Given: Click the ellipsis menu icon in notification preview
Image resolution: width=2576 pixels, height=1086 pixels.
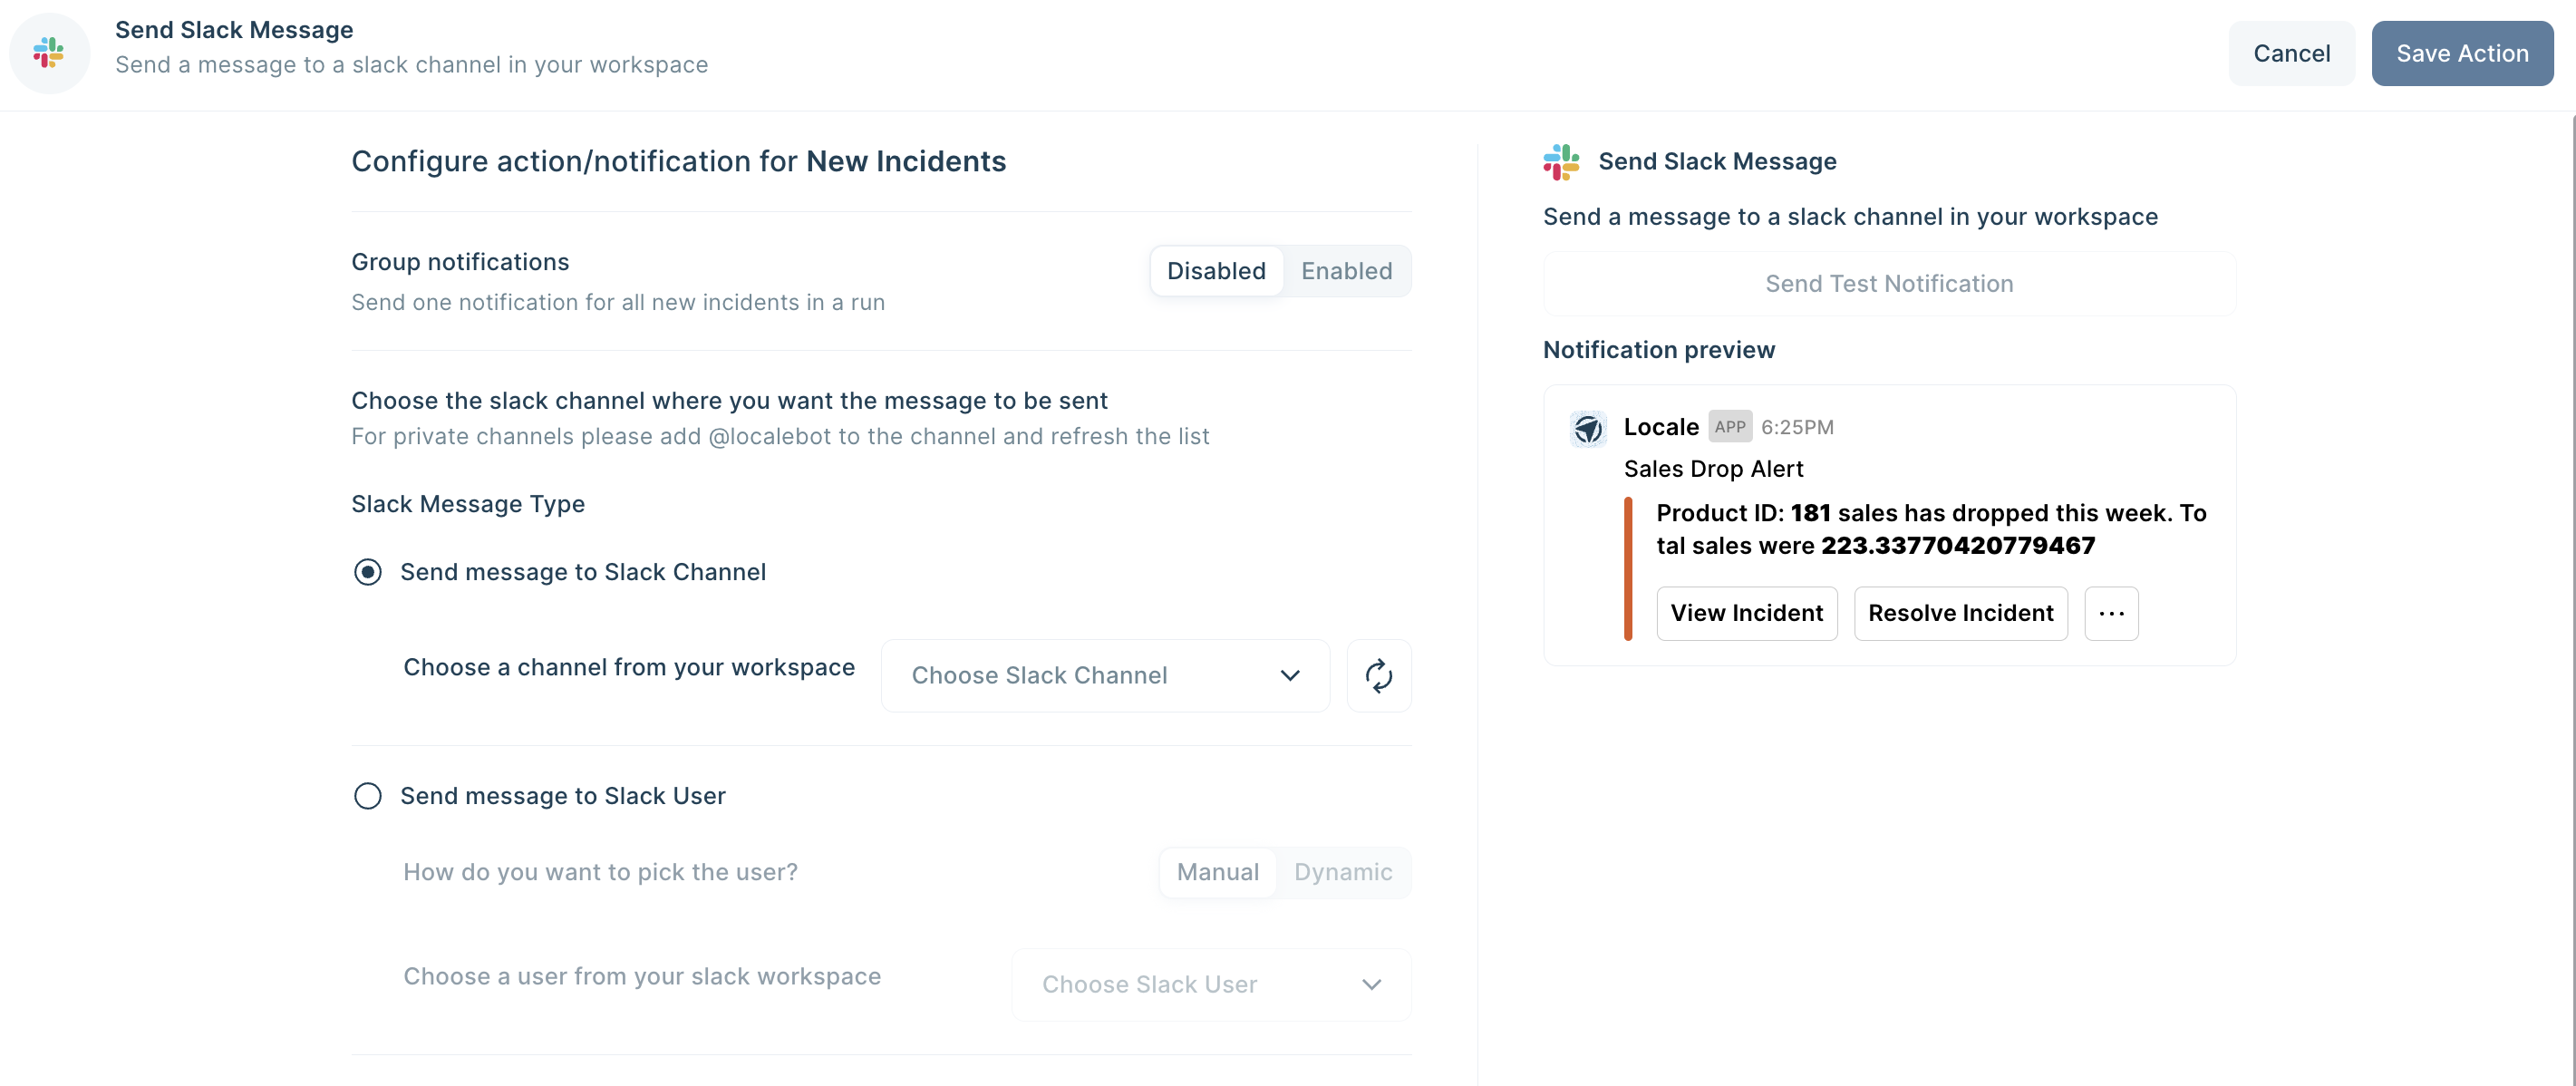Looking at the screenshot, I should [x=2111, y=611].
